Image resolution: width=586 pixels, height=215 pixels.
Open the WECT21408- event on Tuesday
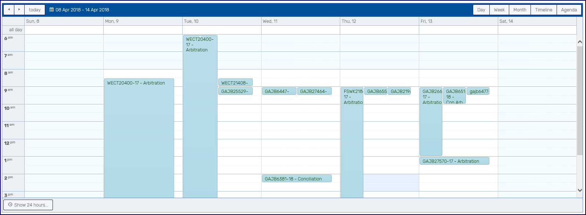[236, 83]
